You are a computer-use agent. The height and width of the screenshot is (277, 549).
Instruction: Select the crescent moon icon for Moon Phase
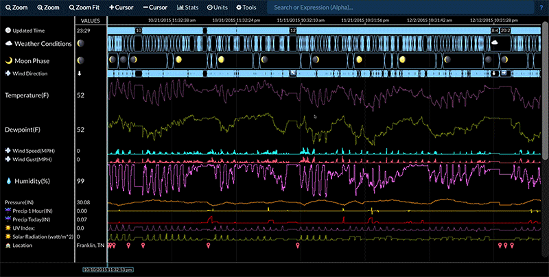(9, 60)
